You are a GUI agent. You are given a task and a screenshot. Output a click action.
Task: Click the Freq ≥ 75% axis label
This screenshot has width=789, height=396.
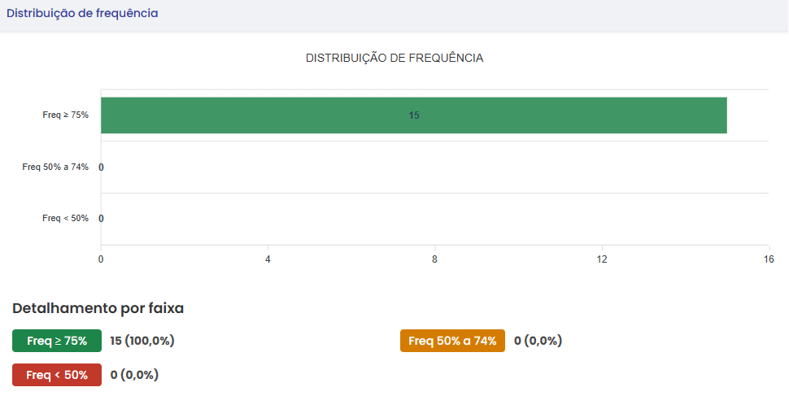coord(65,115)
